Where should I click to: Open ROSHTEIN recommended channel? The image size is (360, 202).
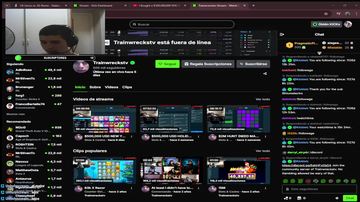pos(34,146)
